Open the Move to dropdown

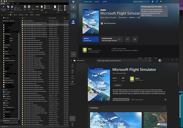tap(25, 8)
